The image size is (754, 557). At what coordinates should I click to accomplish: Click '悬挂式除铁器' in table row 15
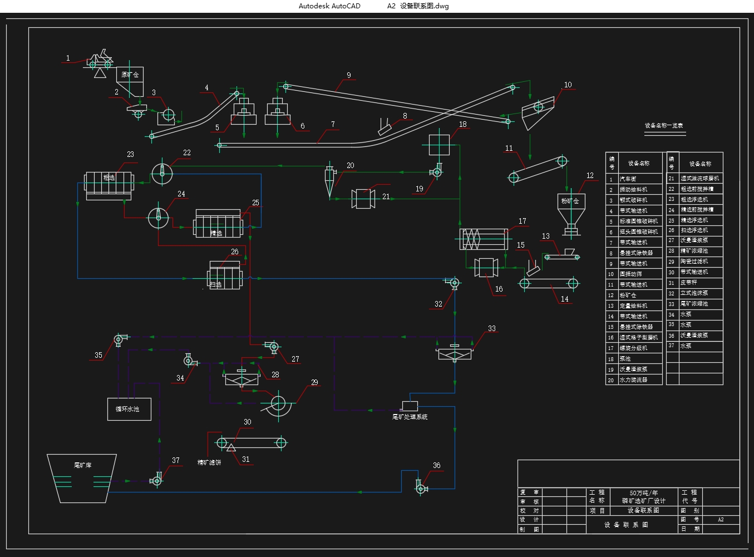coord(637,327)
